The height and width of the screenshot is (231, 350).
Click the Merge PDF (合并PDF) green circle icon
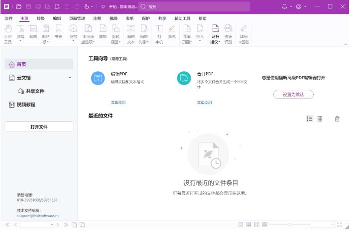point(184,78)
